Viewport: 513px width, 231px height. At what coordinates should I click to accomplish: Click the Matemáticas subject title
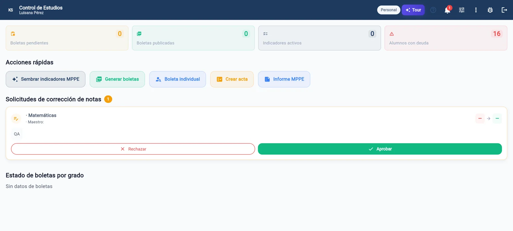click(x=42, y=115)
